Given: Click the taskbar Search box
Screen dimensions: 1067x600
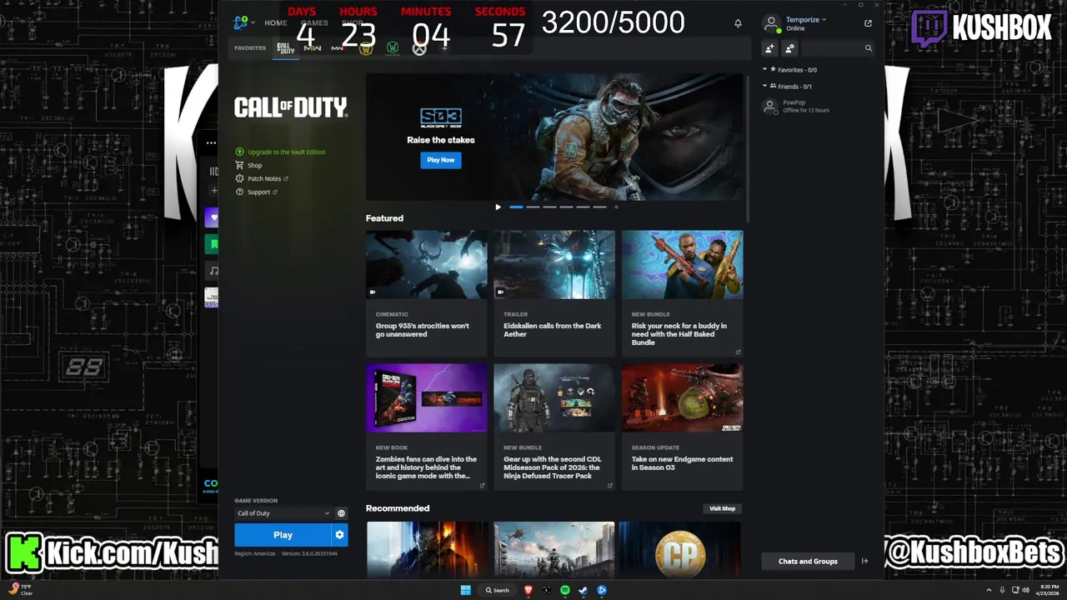Looking at the screenshot, I should 498,590.
